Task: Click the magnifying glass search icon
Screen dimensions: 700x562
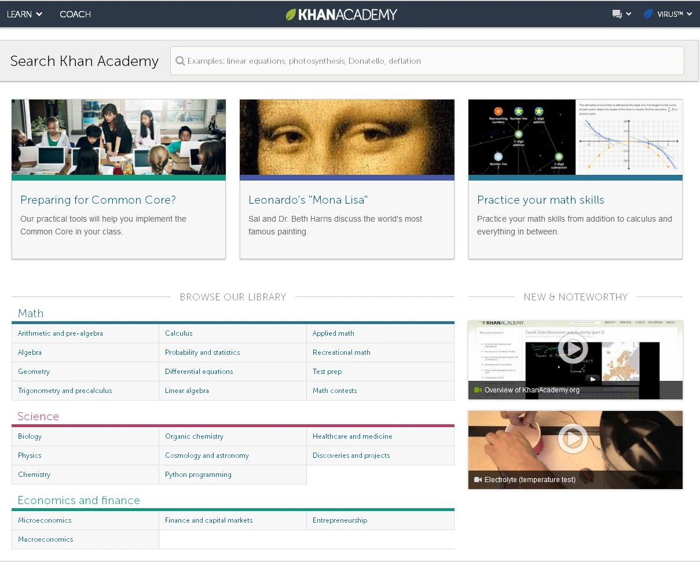Action: click(180, 61)
